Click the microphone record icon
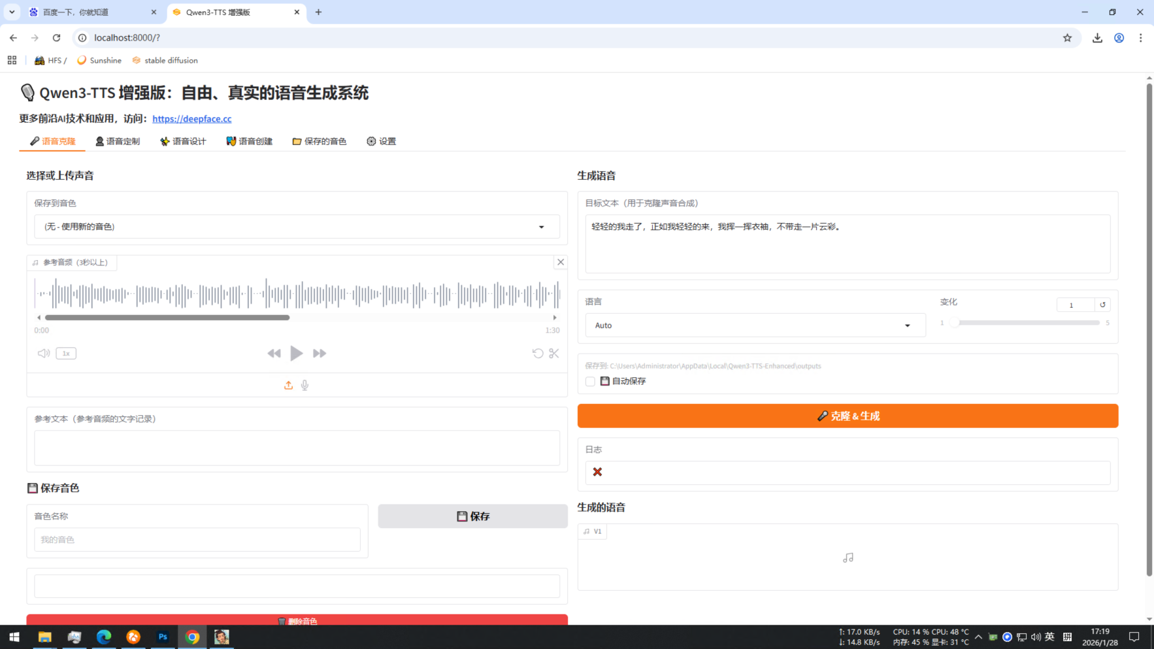Image resolution: width=1154 pixels, height=649 pixels. [305, 385]
